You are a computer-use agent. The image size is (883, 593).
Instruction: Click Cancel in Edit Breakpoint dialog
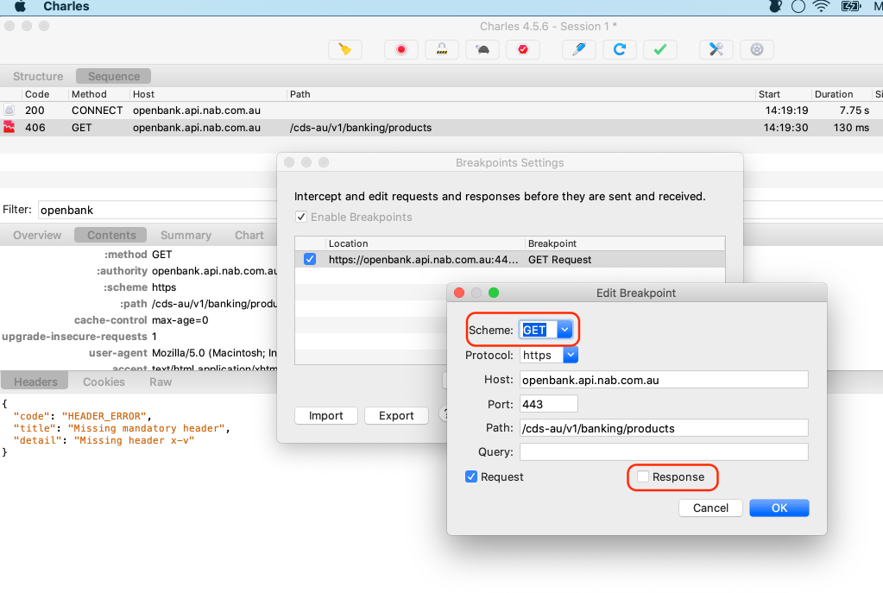710,508
